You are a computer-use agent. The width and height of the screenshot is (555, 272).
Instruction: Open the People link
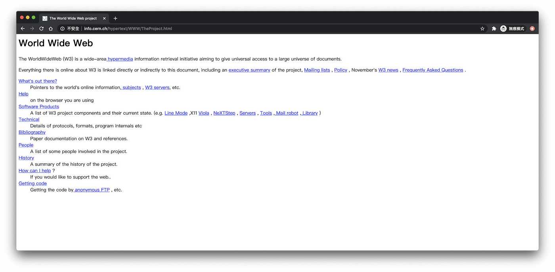coord(26,145)
